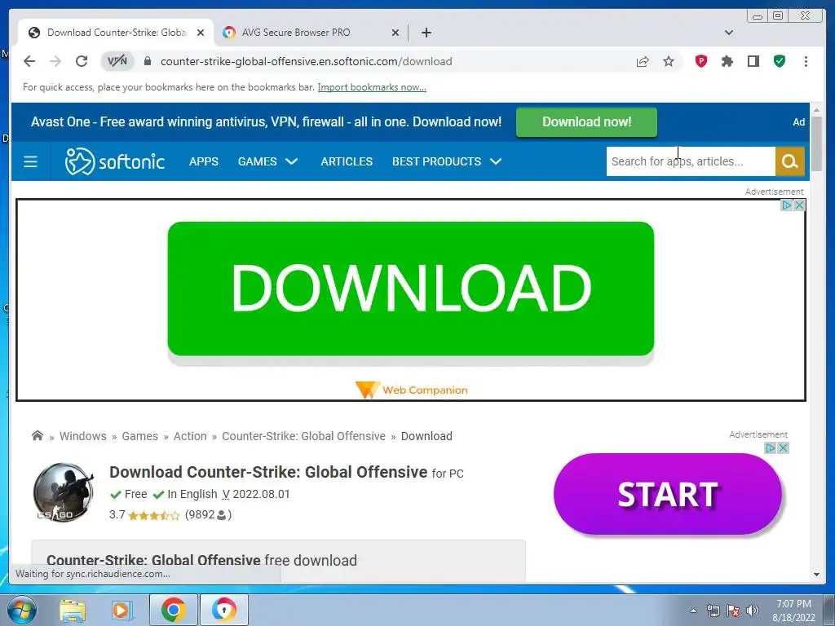The height and width of the screenshot is (626, 835).
Task: Click the forward navigation arrow
Action: click(55, 61)
